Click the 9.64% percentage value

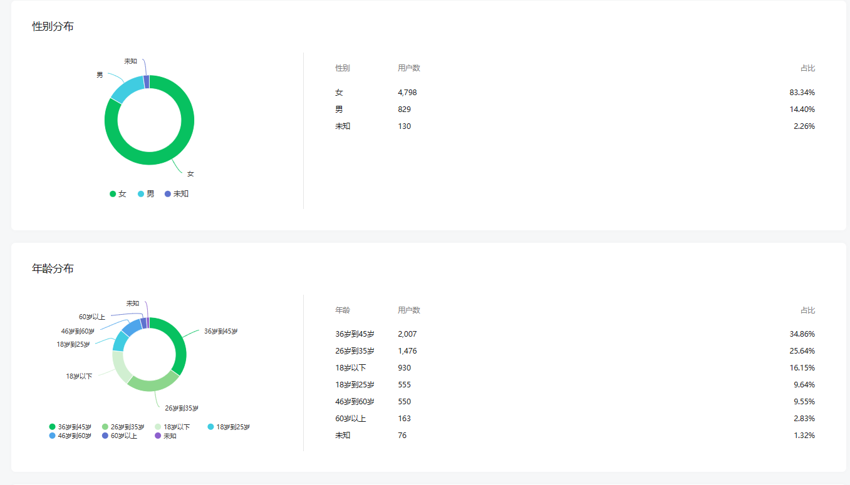[x=804, y=385]
